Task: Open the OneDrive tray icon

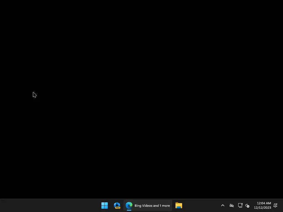Action: pos(232,205)
